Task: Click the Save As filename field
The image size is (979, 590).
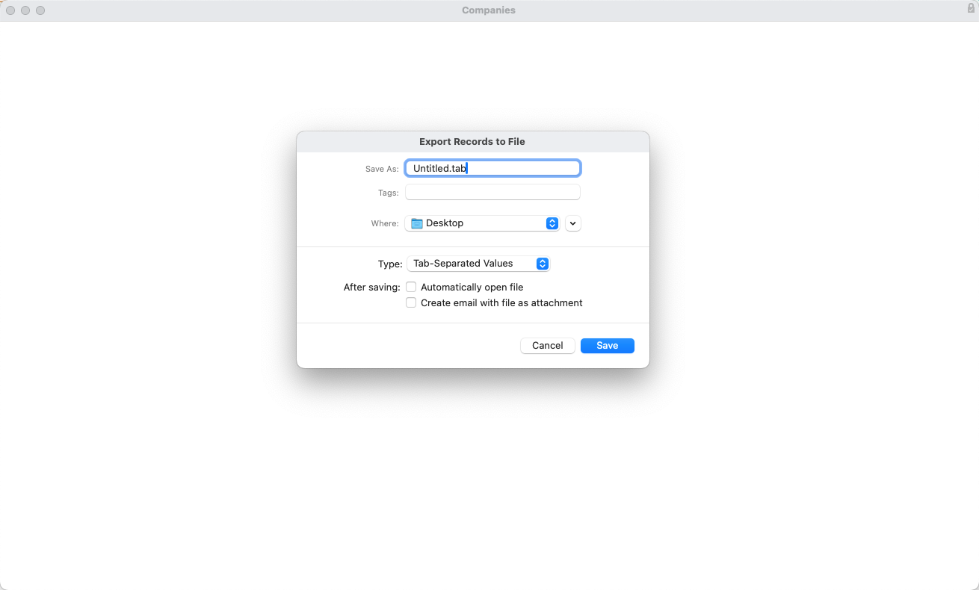Action: point(492,169)
